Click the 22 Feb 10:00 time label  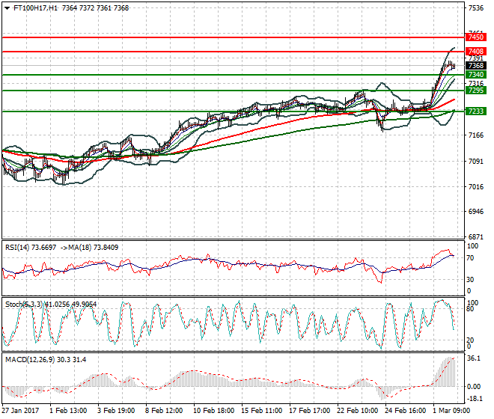click(x=358, y=411)
